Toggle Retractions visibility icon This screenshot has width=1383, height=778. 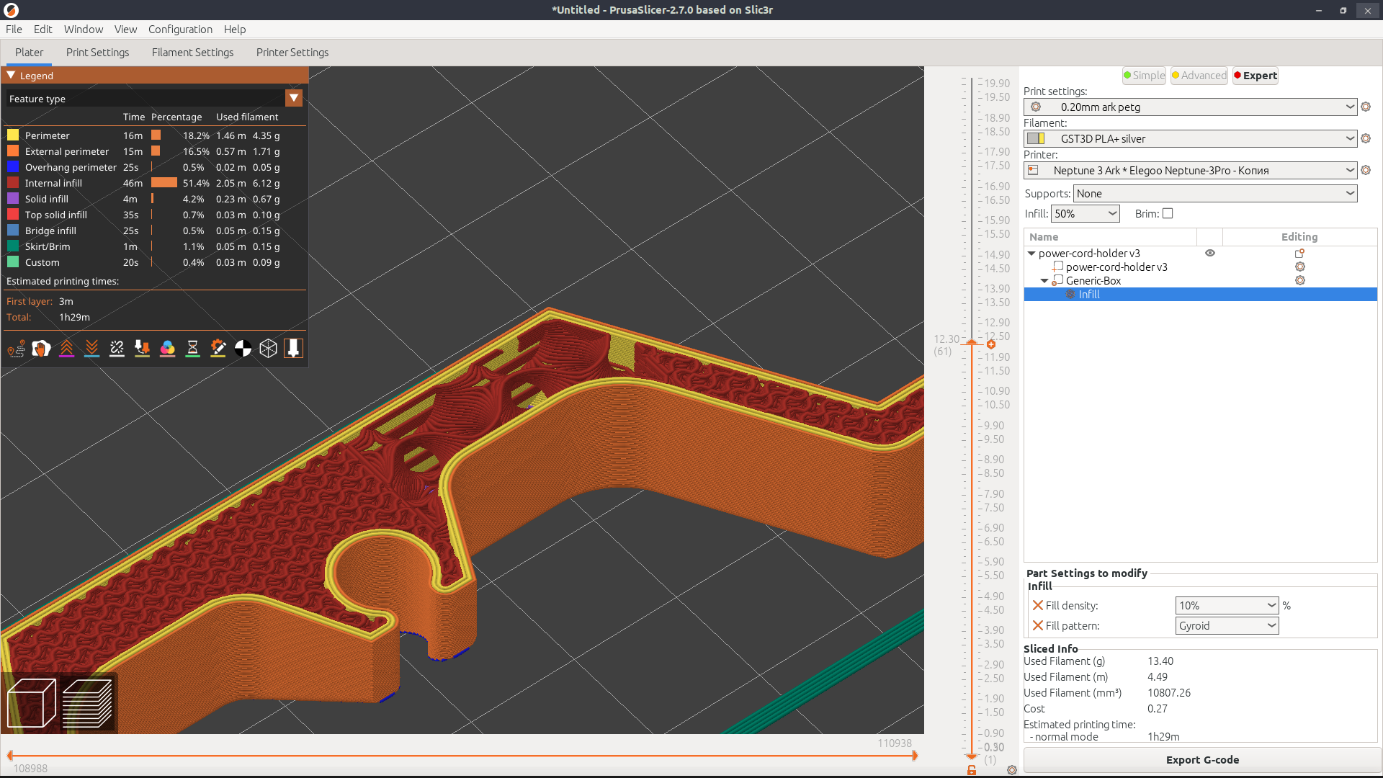[66, 349]
